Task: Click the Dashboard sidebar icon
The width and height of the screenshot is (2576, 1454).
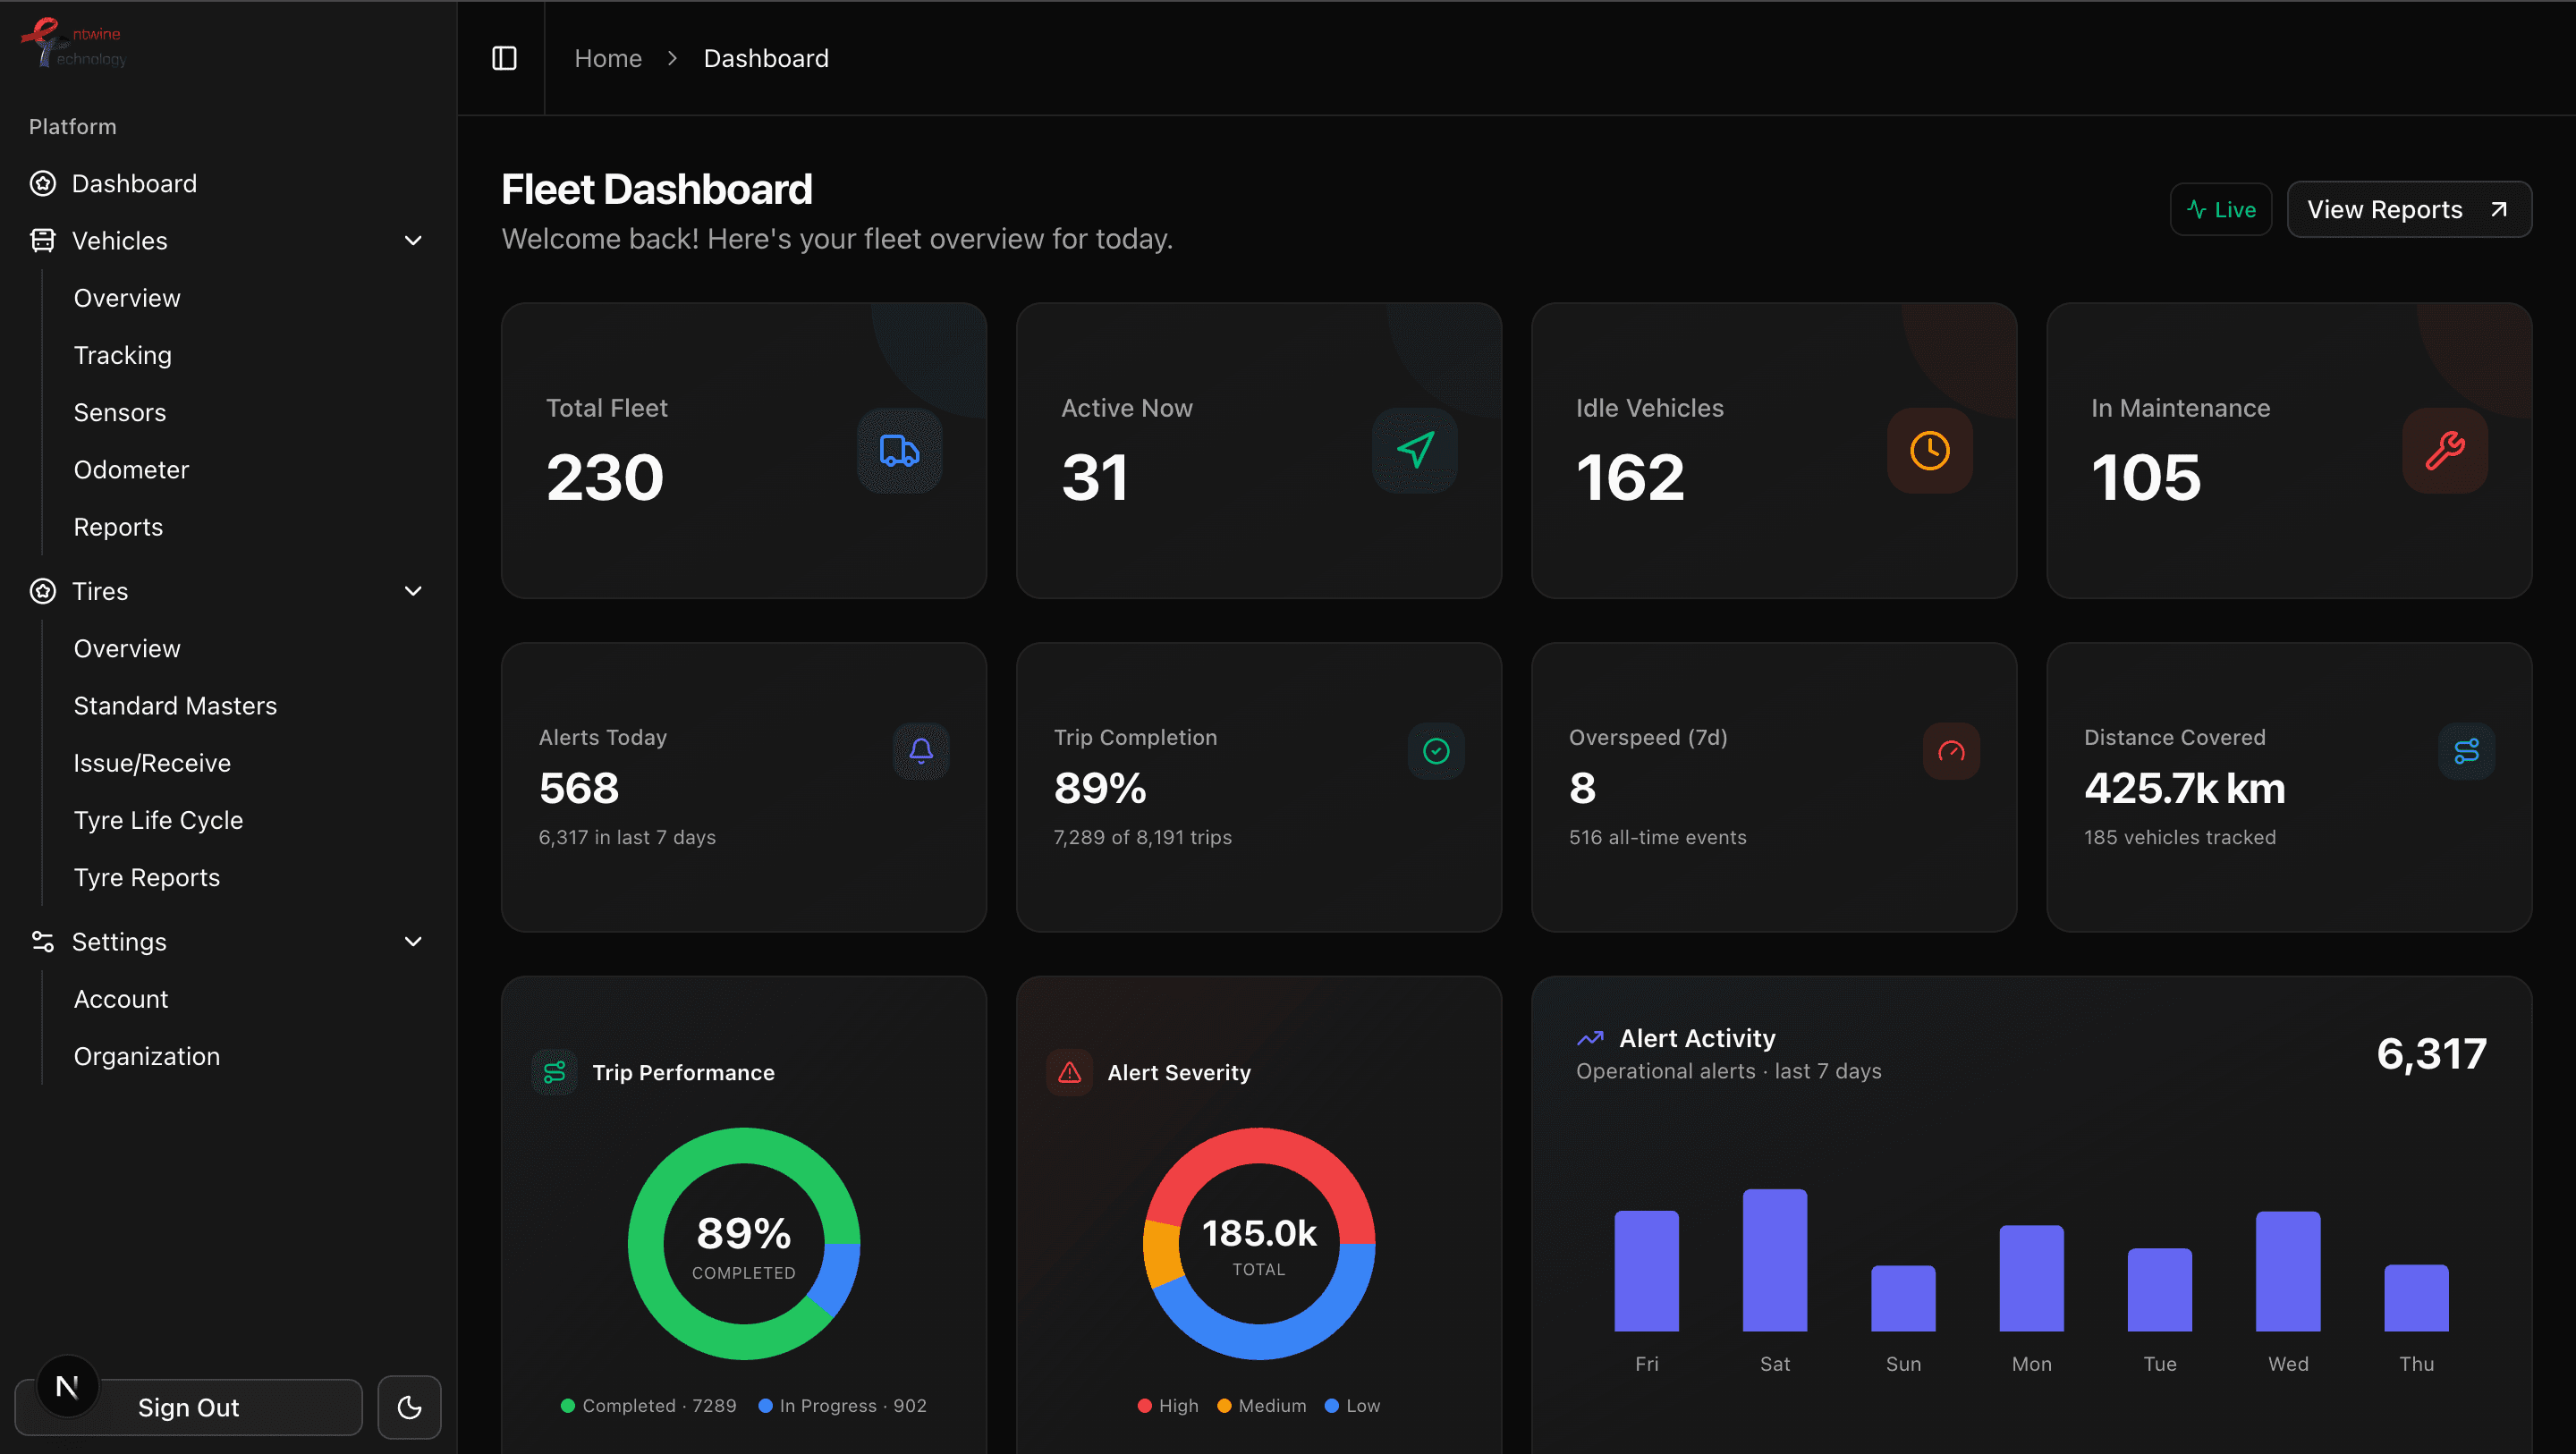Action: pos(43,183)
